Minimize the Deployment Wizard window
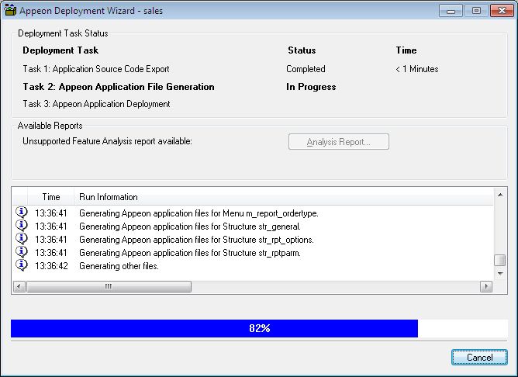 451,11
